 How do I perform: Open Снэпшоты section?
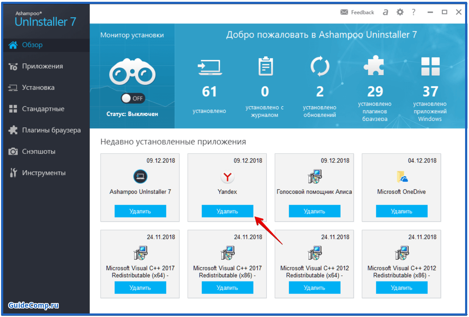point(46,151)
